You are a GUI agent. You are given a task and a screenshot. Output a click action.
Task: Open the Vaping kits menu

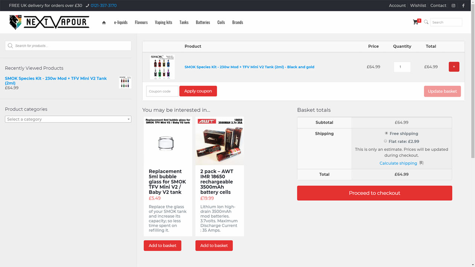pos(164,22)
